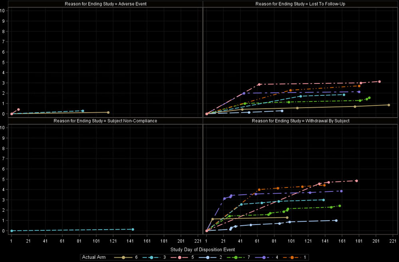Image resolution: width=399 pixels, height=262 pixels.
Task: Click the last tan point in Lost To Follow-Up panel
Action: tap(389, 105)
